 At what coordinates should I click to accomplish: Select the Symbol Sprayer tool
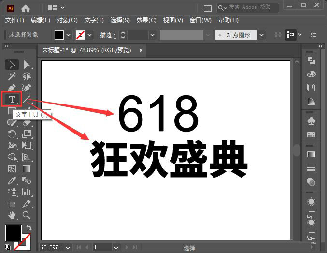[12, 192]
